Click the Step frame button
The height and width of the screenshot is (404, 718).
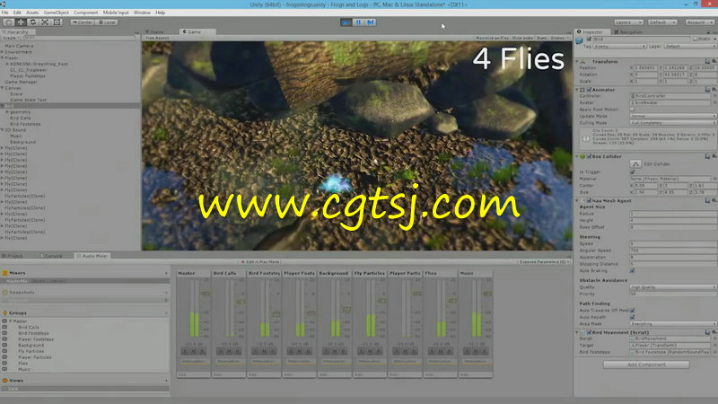[371, 22]
